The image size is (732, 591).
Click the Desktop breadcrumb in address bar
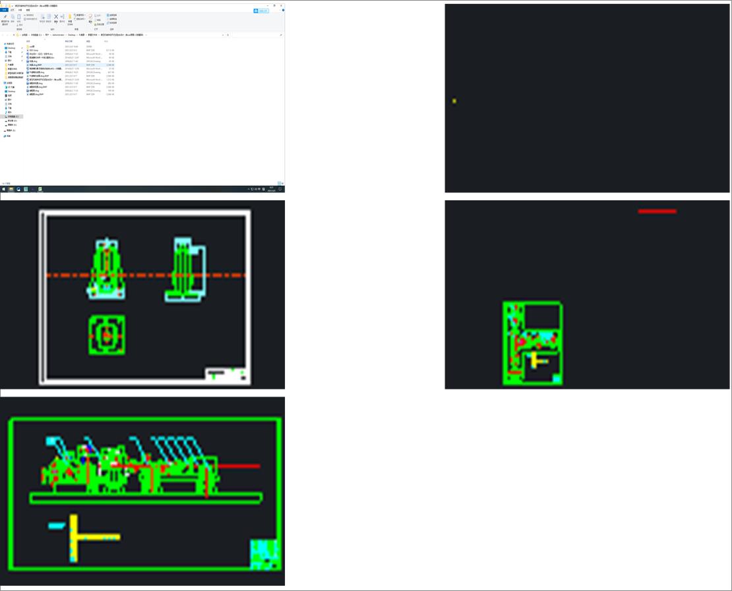coord(71,35)
